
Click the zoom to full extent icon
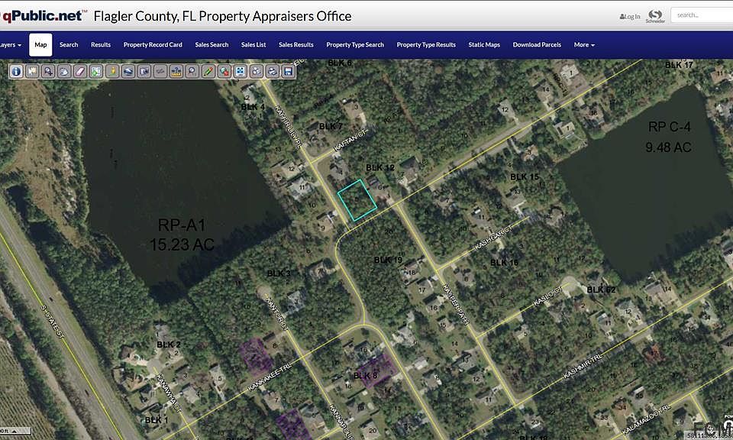pyautogui.click(x=241, y=71)
